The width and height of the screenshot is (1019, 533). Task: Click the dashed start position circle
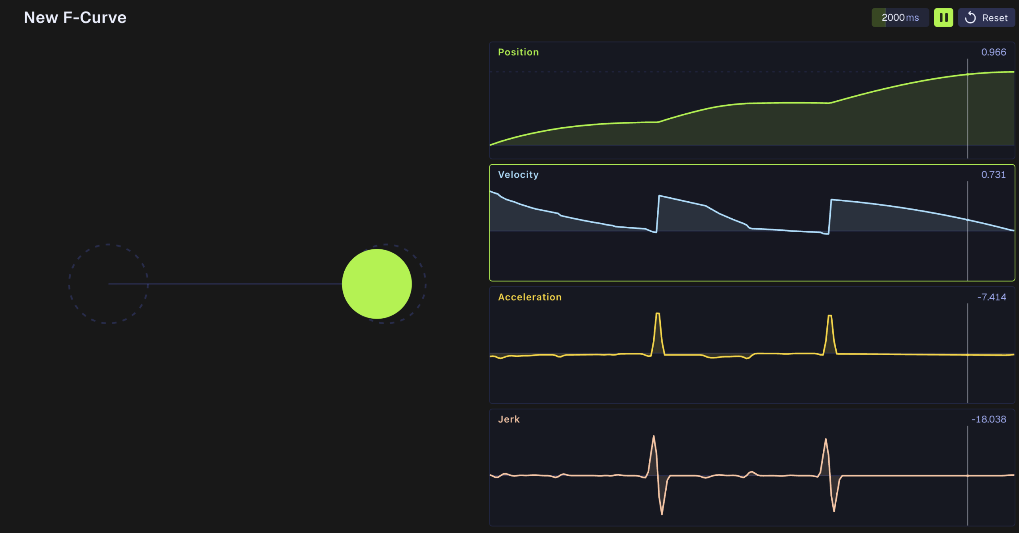click(108, 284)
